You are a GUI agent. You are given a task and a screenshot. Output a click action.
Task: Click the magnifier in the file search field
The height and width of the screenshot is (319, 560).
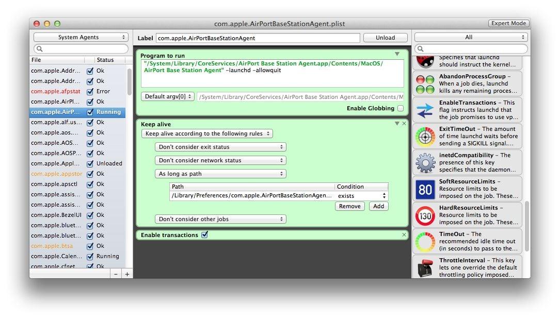(40, 49)
